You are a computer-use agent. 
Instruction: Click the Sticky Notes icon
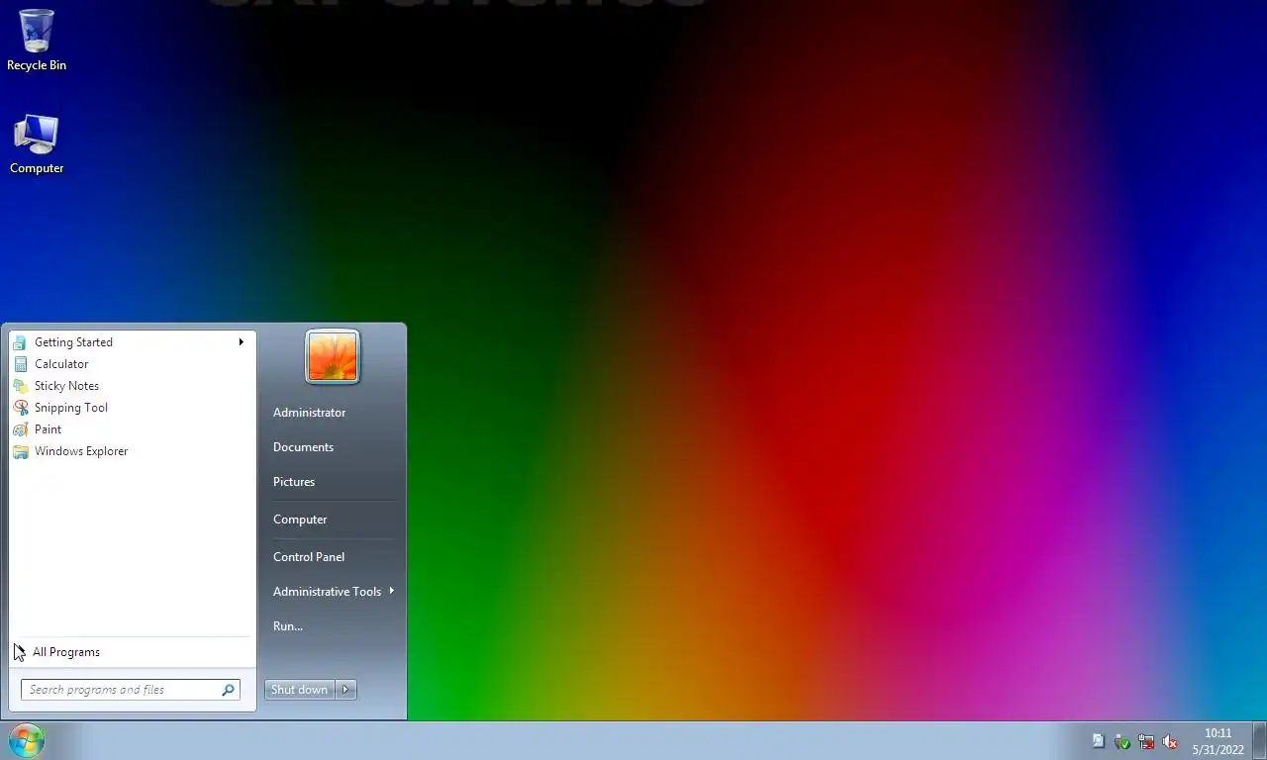(x=21, y=386)
